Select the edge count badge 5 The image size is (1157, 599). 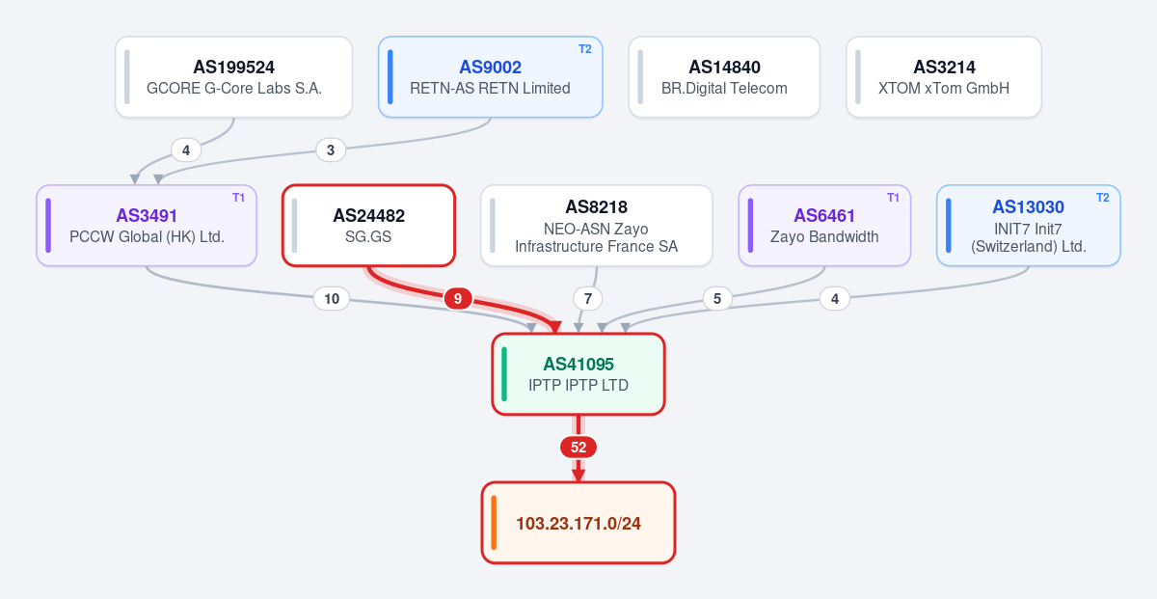point(716,299)
